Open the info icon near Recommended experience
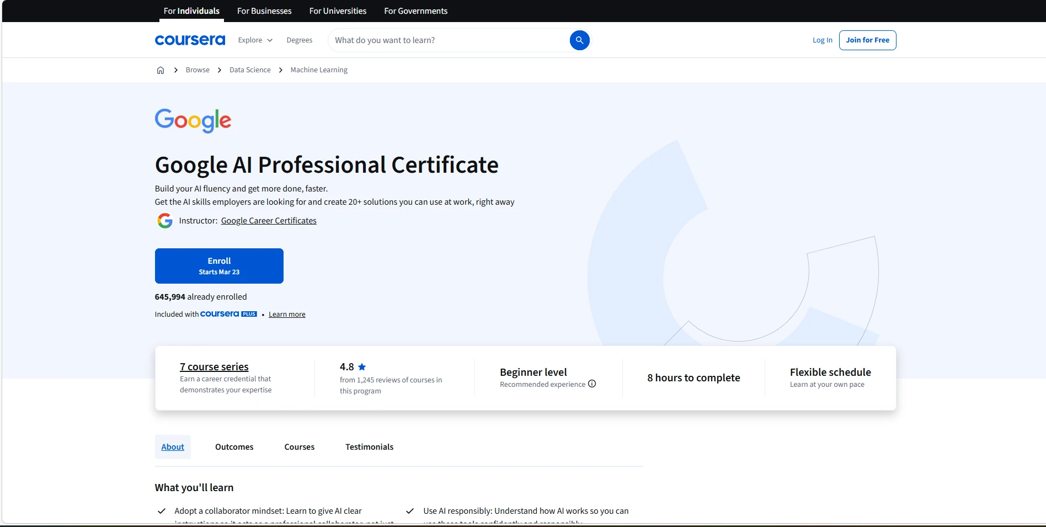The width and height of the screenshot is (1046, 527). click(x=592, y=384)
